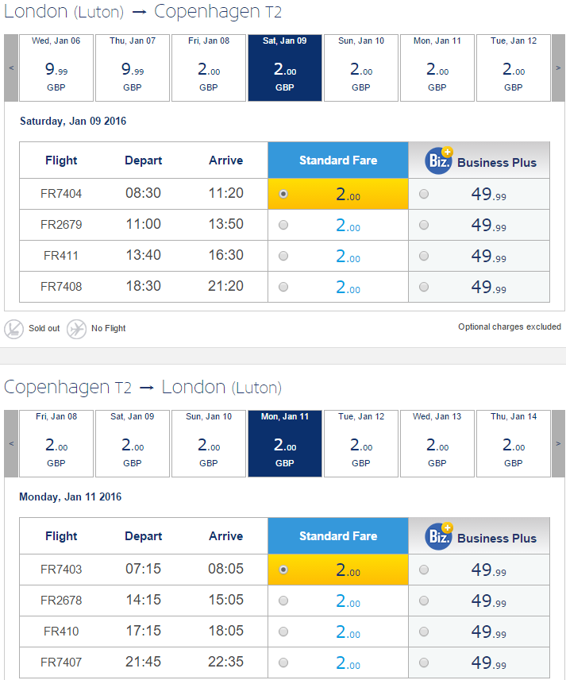The image size is (566, 680).
Task: Switch return date to Fri, Jan 08
Action: pyautogui.click(x=56, y=443)
